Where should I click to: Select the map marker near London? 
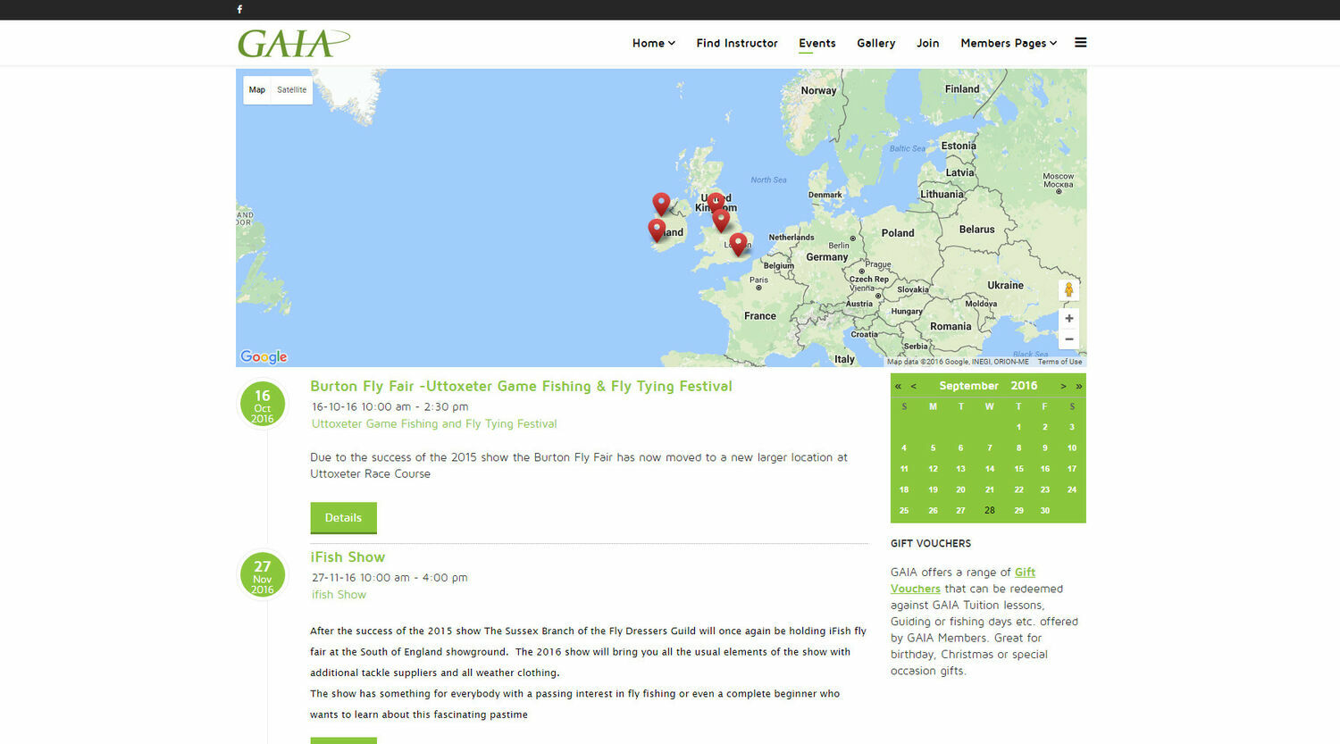tap(738, 245)
